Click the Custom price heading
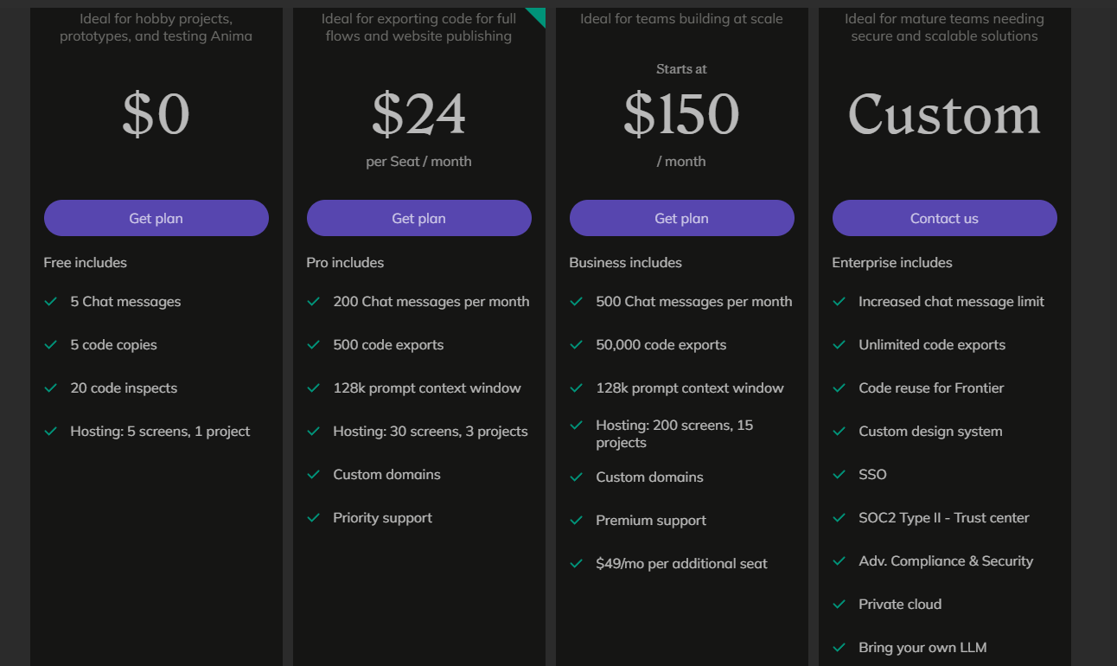The height and width of the screenshot is (666, 1117). point(945,114)
